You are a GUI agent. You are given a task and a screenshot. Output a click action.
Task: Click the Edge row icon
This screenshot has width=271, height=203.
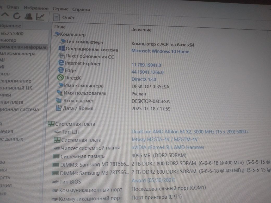pos(61,70)
